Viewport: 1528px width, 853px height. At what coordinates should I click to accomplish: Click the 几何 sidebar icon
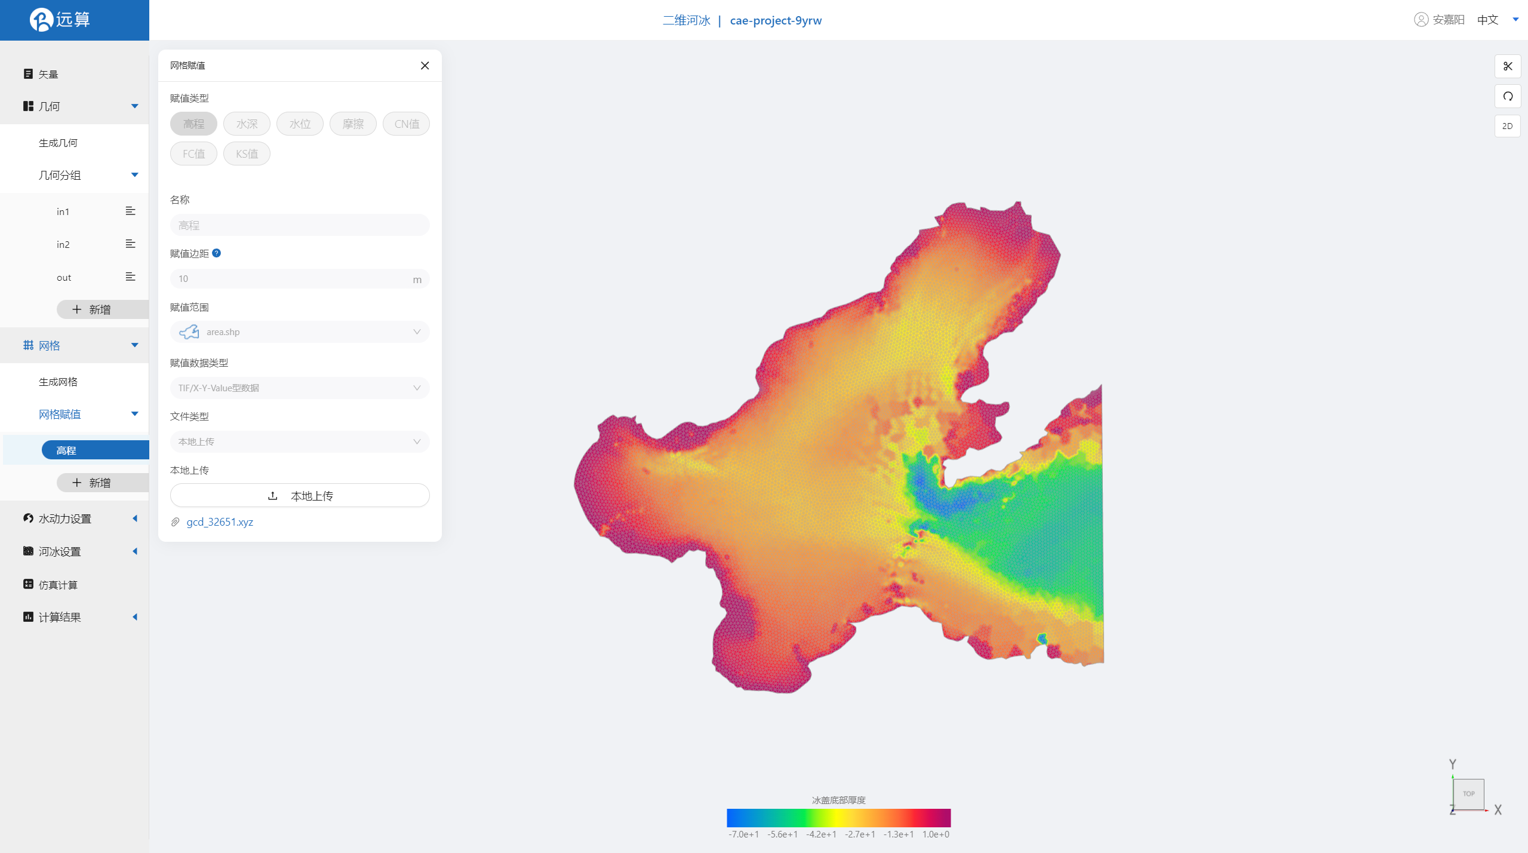point(28,106)
